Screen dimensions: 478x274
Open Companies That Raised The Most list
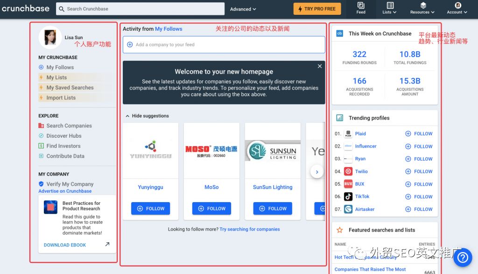coord(370,269)
